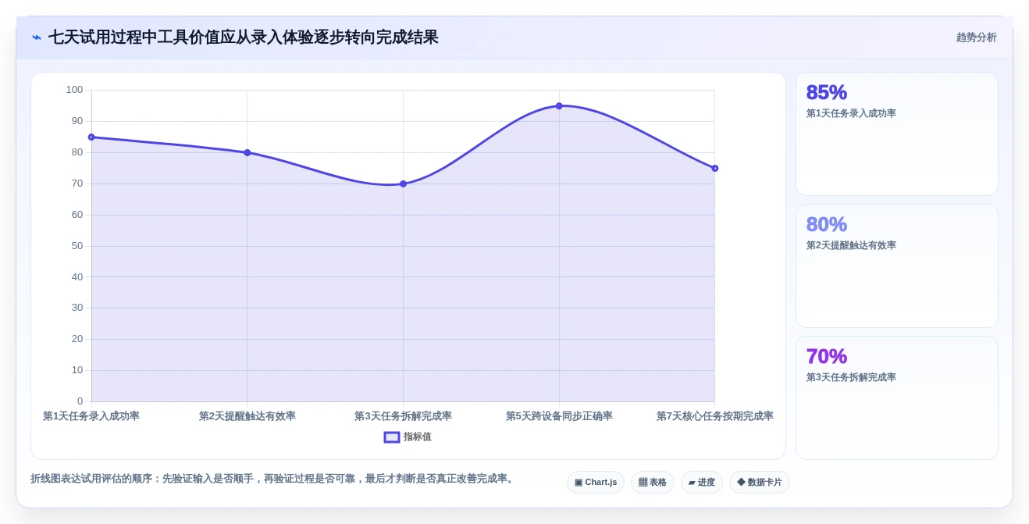Click the card label 第2天提醒触达有效率 under 80%
1029x524 pixels.
click(851, 245)
